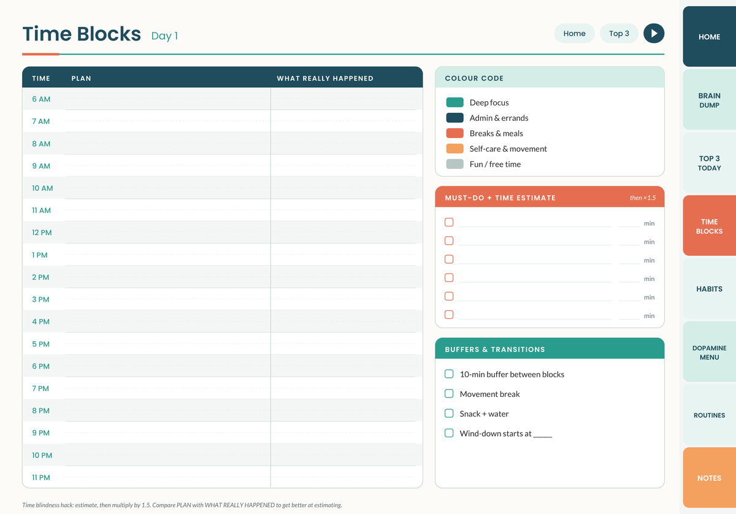
Task: Open the ROUTINES side tab
Action: point(709,415)
